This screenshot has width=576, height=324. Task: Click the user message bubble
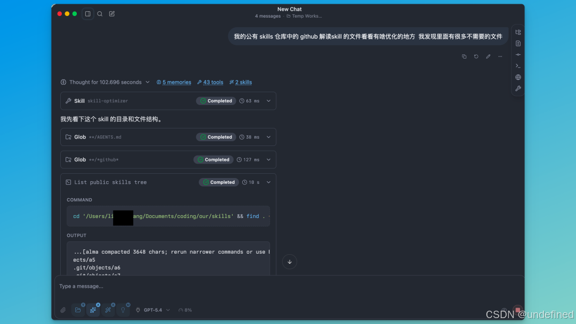pyautogui.click(x=368, y=37)
